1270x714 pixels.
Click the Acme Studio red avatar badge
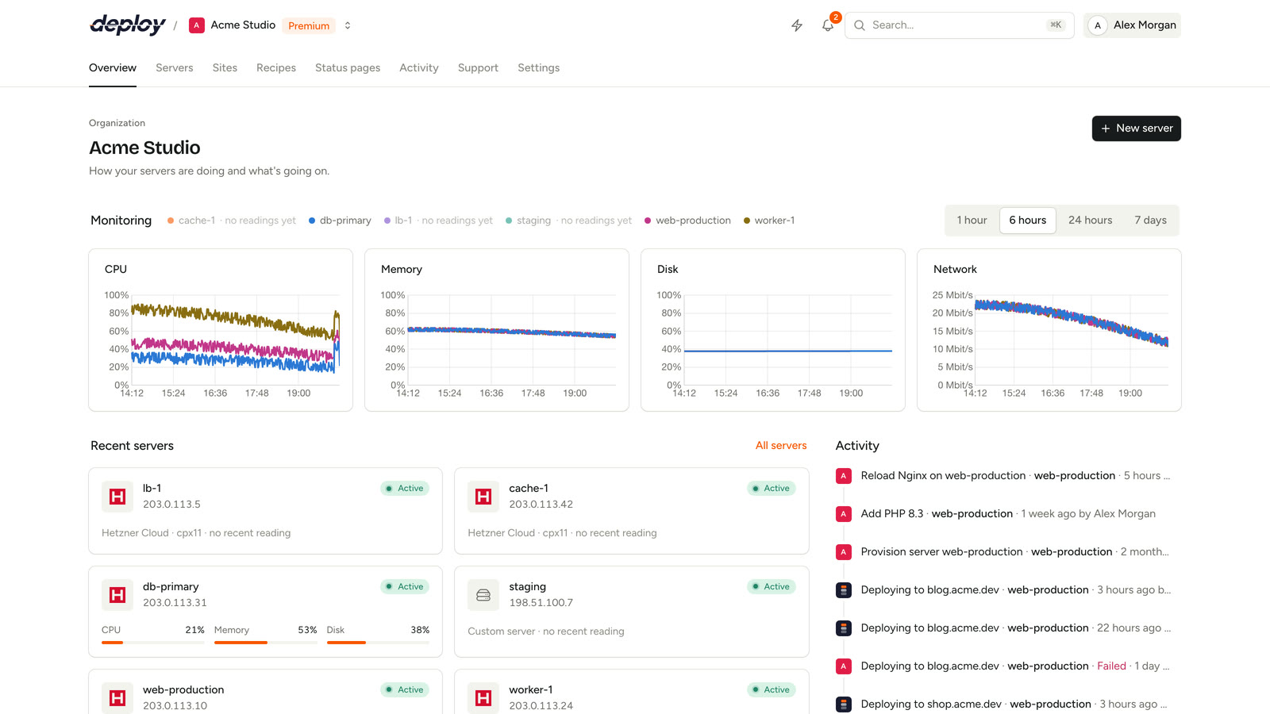coord(197,25)
